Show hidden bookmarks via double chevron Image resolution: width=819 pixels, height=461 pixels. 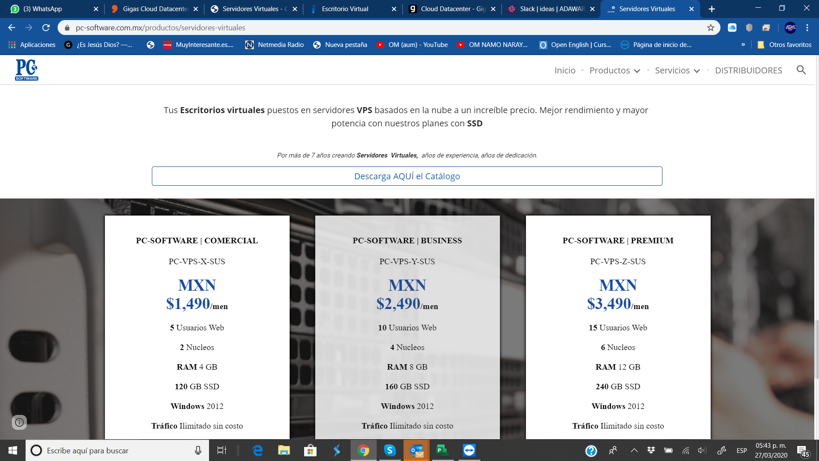pyautogui.click(x=743, y=45)
